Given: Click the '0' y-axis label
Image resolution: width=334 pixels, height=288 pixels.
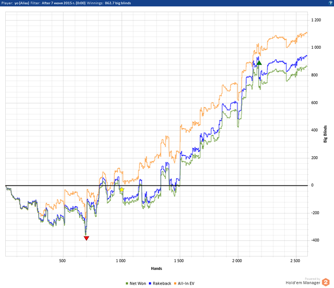Looking at the screenshot, I should click(312, 185).
